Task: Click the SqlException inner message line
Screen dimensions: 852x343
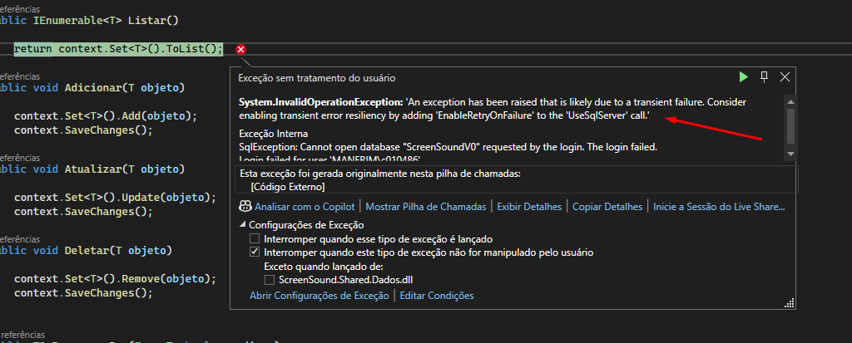Action: point(448,147)
